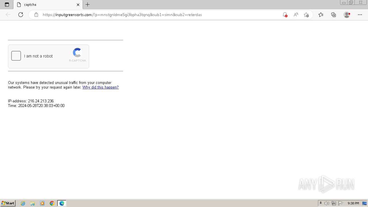Screen dimensions: 368x207
Task: Switch to Microsoft Edge taskbar button
Action: (62, 203)
